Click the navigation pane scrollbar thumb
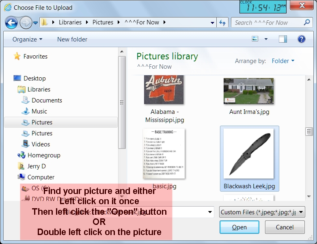The image size is (317, 244). pos(122,102)
